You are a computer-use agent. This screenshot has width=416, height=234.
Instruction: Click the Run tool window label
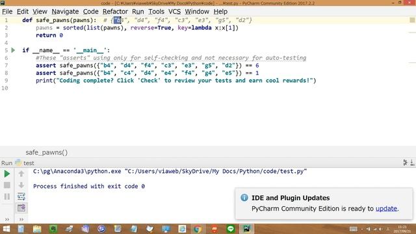click(x=6, y=163)
